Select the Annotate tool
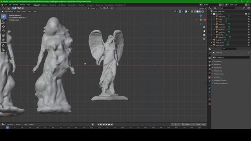251x141 pixels. pyautogui.click(x=4, y=45)
